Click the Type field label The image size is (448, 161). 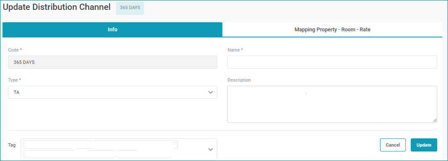(x=13, y=80)
